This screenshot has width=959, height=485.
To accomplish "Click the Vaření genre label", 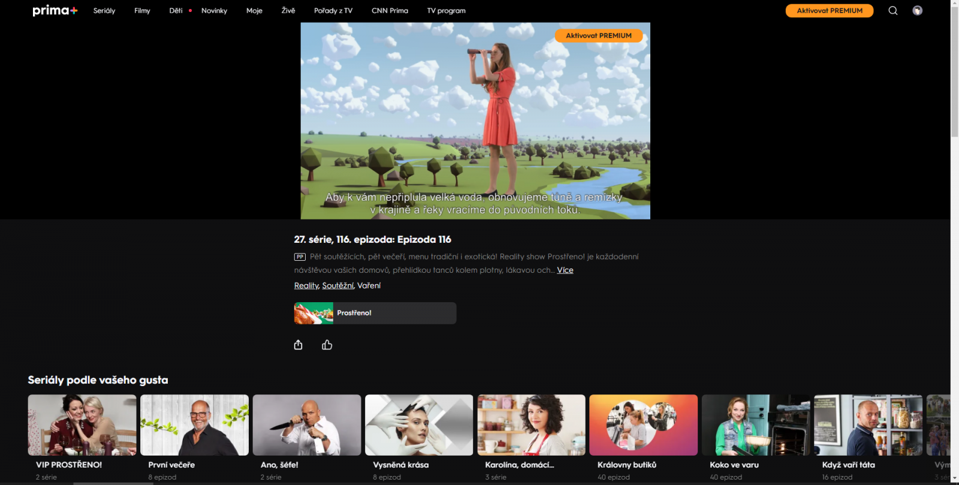I will point(369,286).
